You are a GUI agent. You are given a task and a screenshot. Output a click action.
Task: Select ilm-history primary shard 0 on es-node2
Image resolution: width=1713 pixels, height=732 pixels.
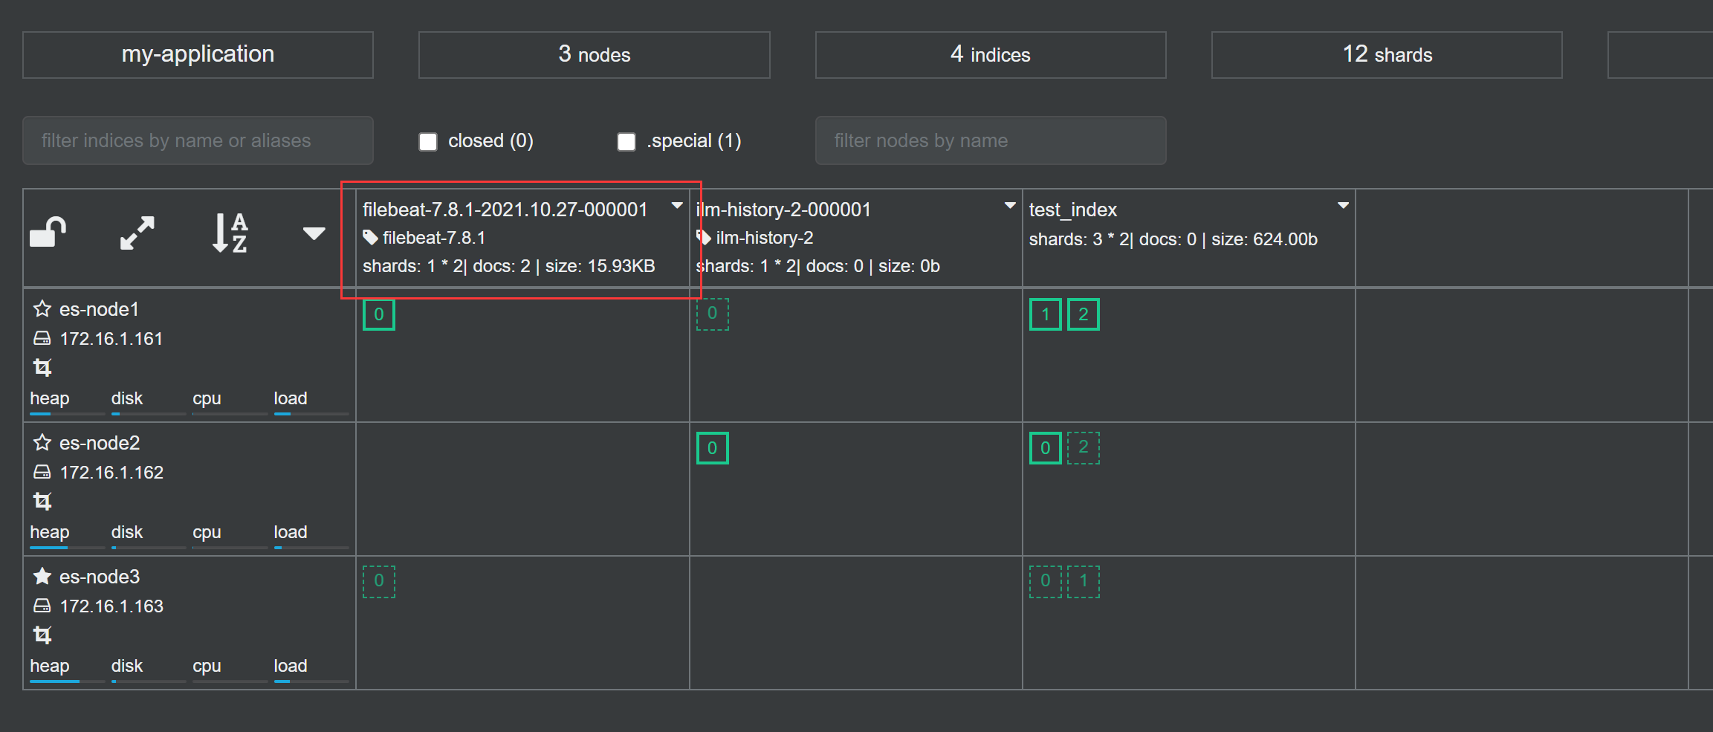[712, 448]
